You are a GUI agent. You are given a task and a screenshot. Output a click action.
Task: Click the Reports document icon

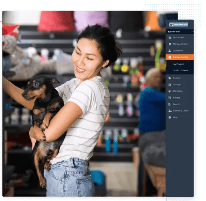tap(169, 104)
